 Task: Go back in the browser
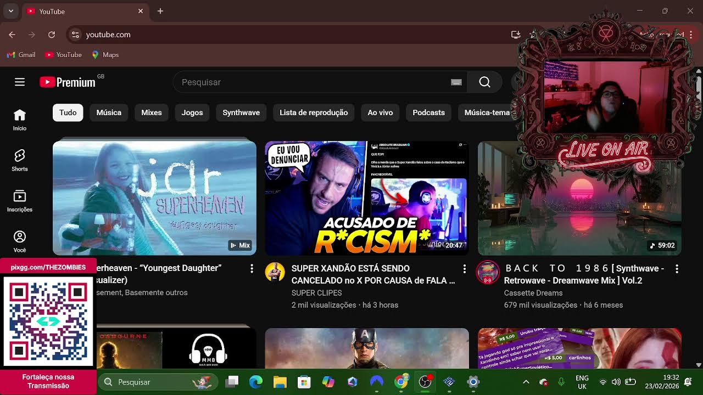tap(12, 35)
